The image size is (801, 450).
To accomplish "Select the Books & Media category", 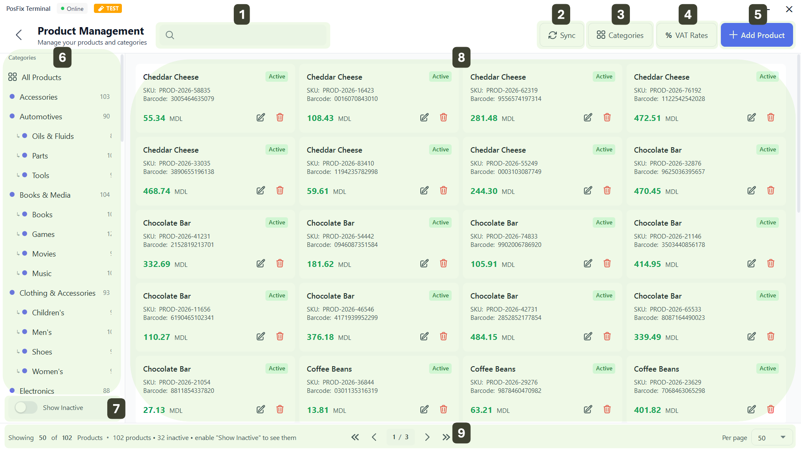I will pyautogui.click(x=45, y=195).
